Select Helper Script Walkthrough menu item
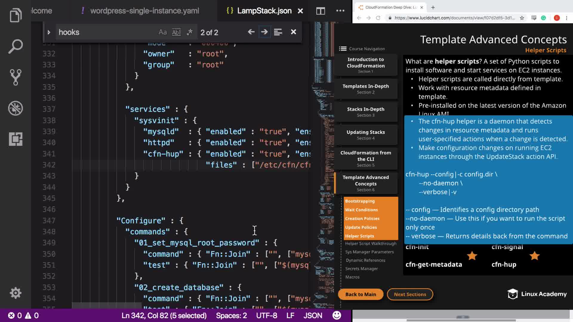The width and height of the screenshot is (573, 322). [371, 244]
